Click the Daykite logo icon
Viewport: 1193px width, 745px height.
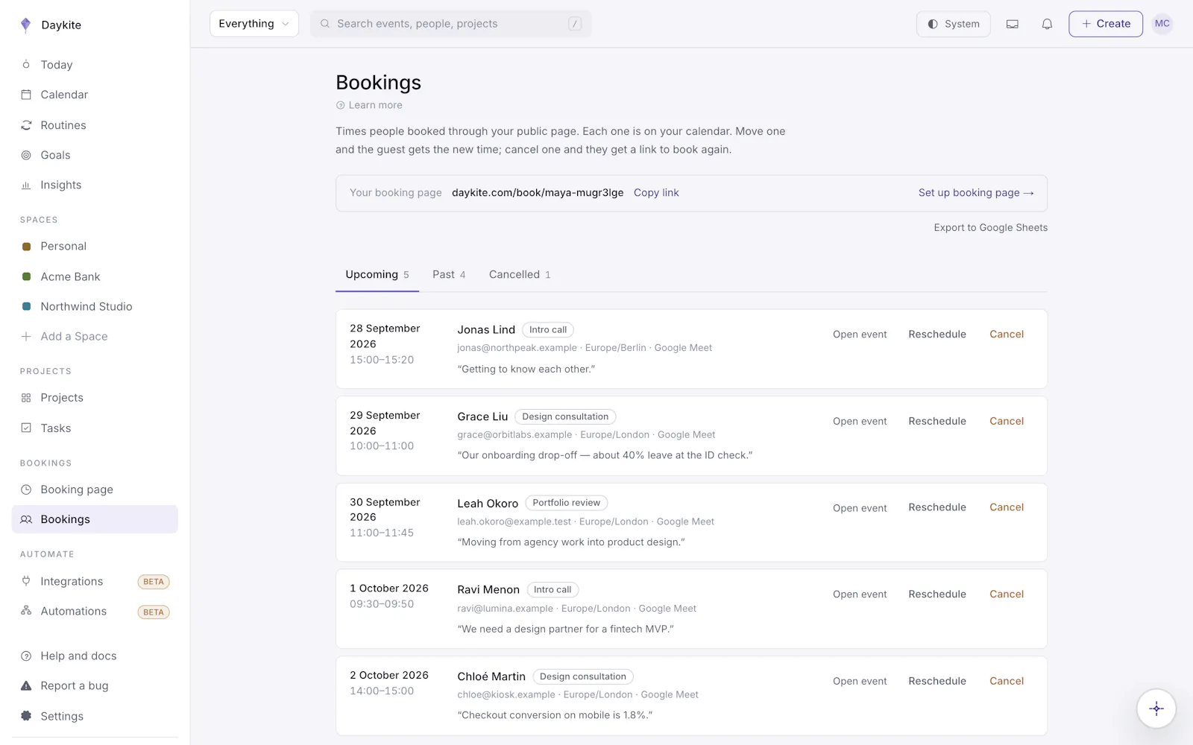(x=25, y=25)
